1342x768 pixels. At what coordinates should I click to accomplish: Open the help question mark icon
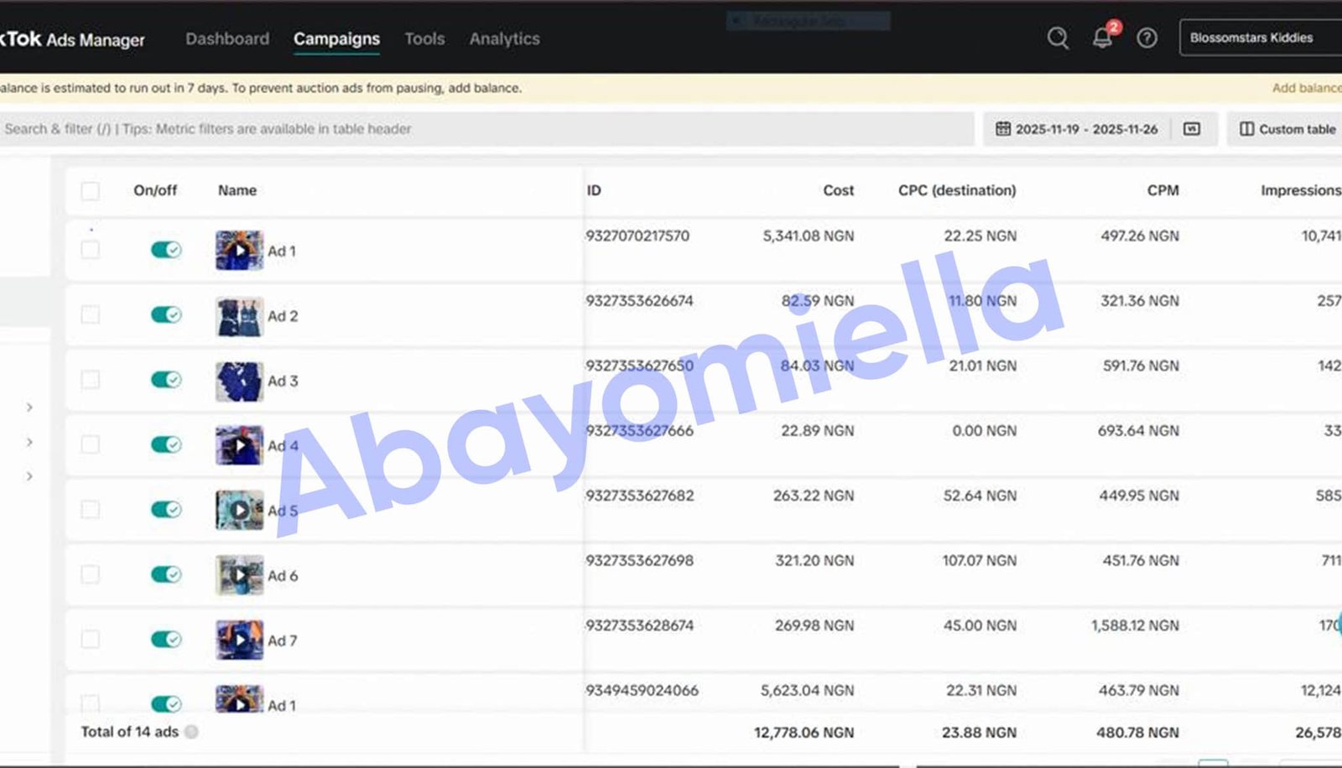1147,39
